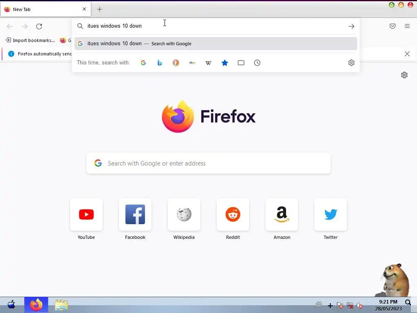Click the plus icon in system tray
Screen dimensions: 417x313
(330, 306)
